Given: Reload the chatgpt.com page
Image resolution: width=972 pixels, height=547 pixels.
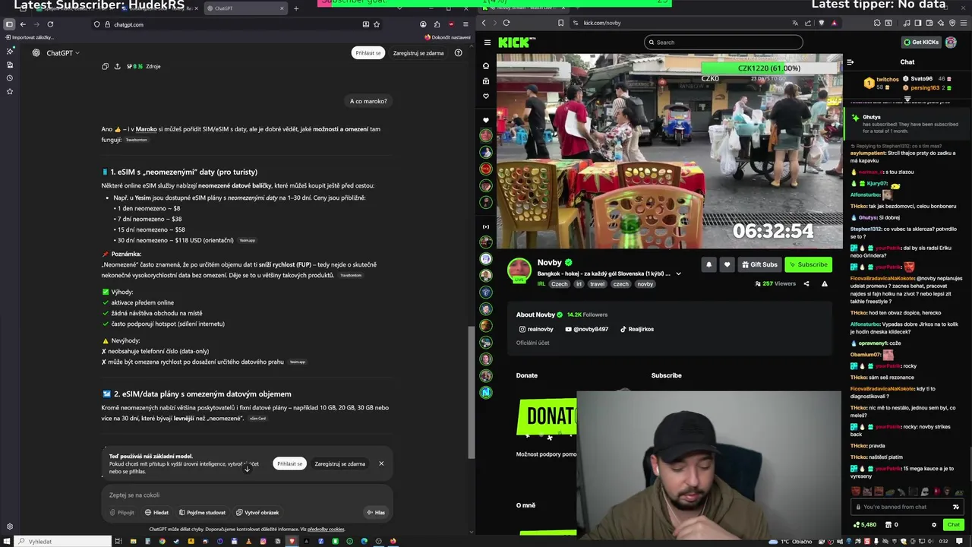Looking at the screenshot, I should (50, 24).
